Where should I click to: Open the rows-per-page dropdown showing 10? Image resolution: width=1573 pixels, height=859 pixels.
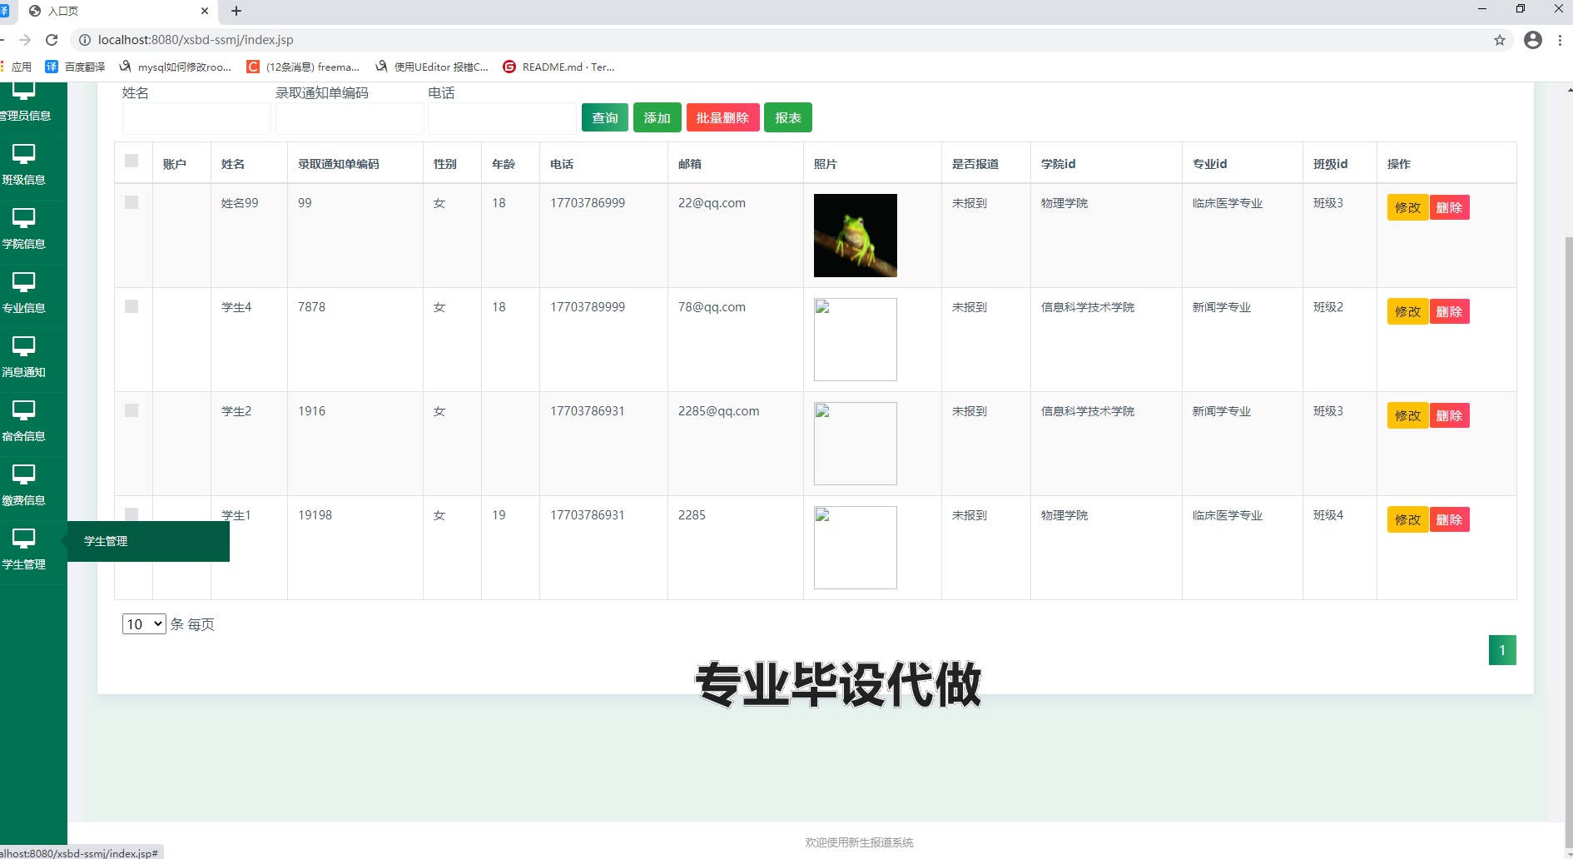[x=144, y=624]
